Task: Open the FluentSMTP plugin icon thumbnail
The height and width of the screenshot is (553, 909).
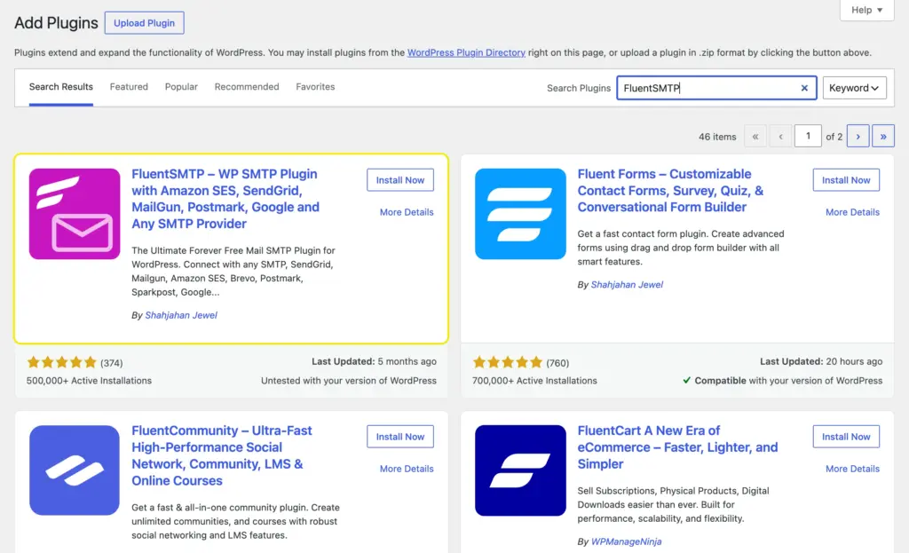Action: click(75, 214)
